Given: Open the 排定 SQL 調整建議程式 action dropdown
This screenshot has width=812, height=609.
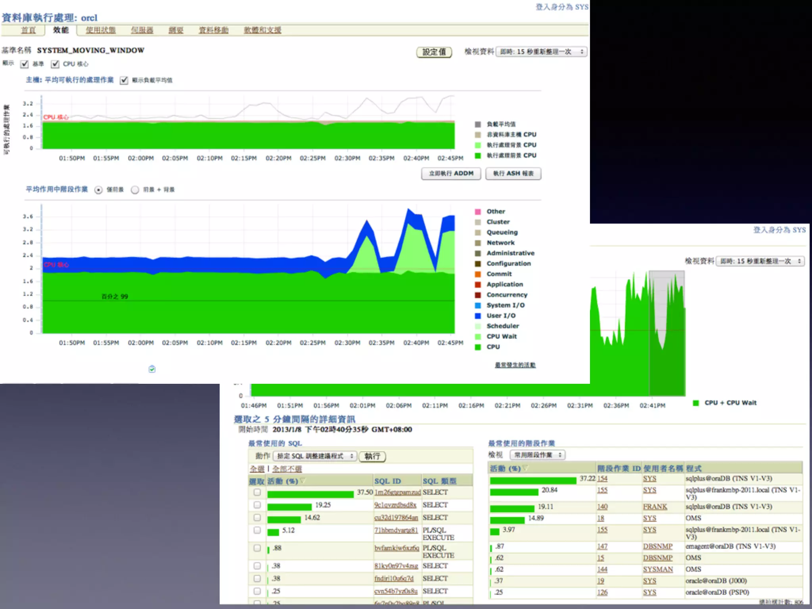Looking at the screenshot, I should click(x=315, y=456).
